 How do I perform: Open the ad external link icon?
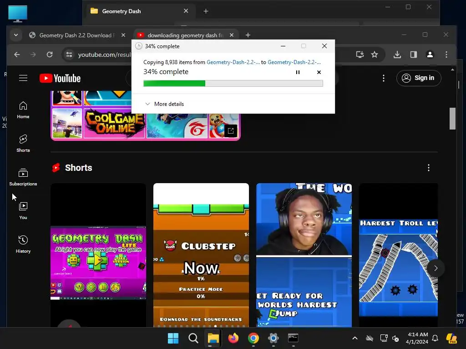pyautogui.click(x=231, y=130)
